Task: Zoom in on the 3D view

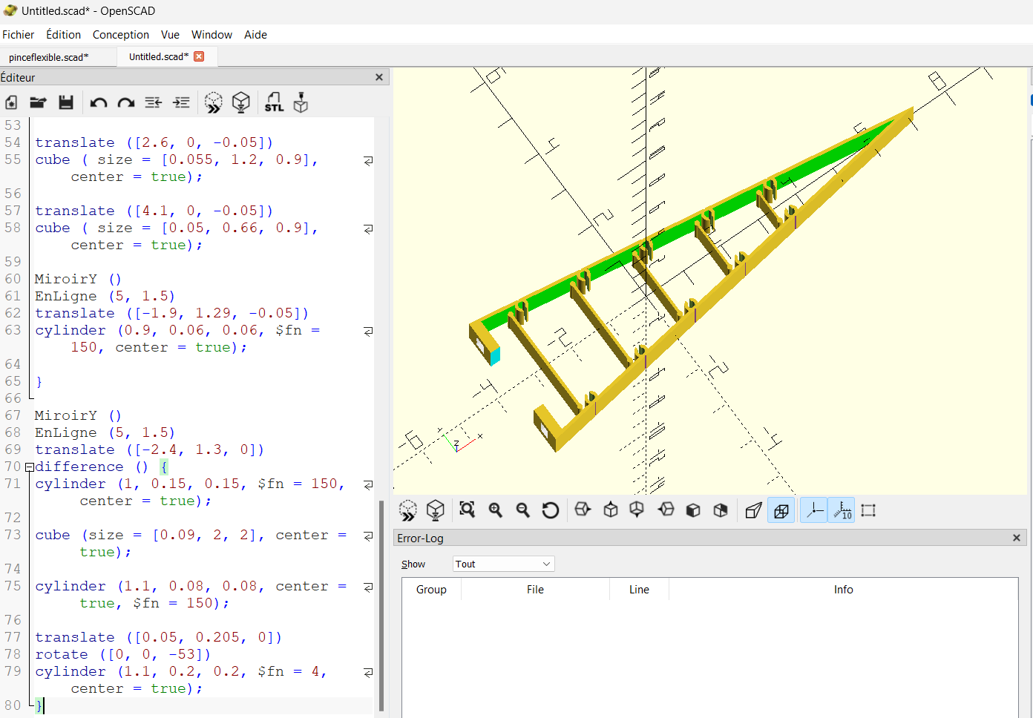Action: (496, 510)
